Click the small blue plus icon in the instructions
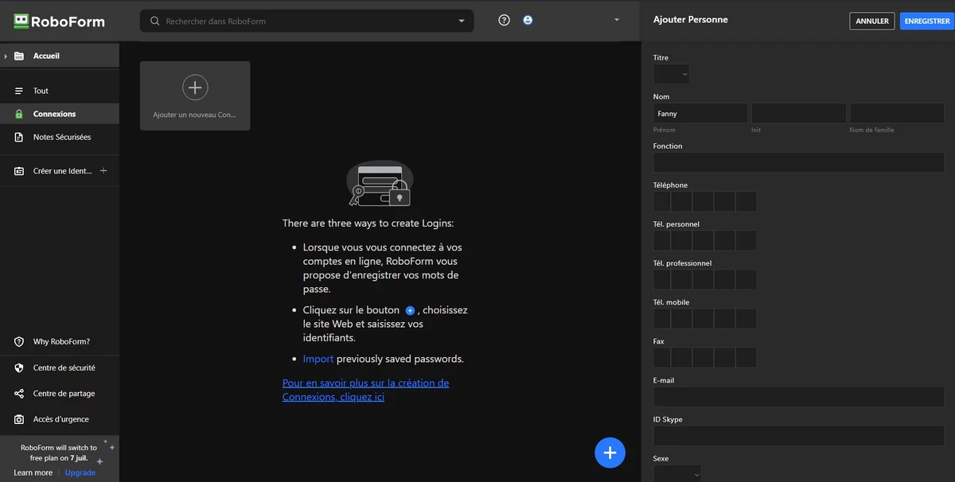 (410, 310)
